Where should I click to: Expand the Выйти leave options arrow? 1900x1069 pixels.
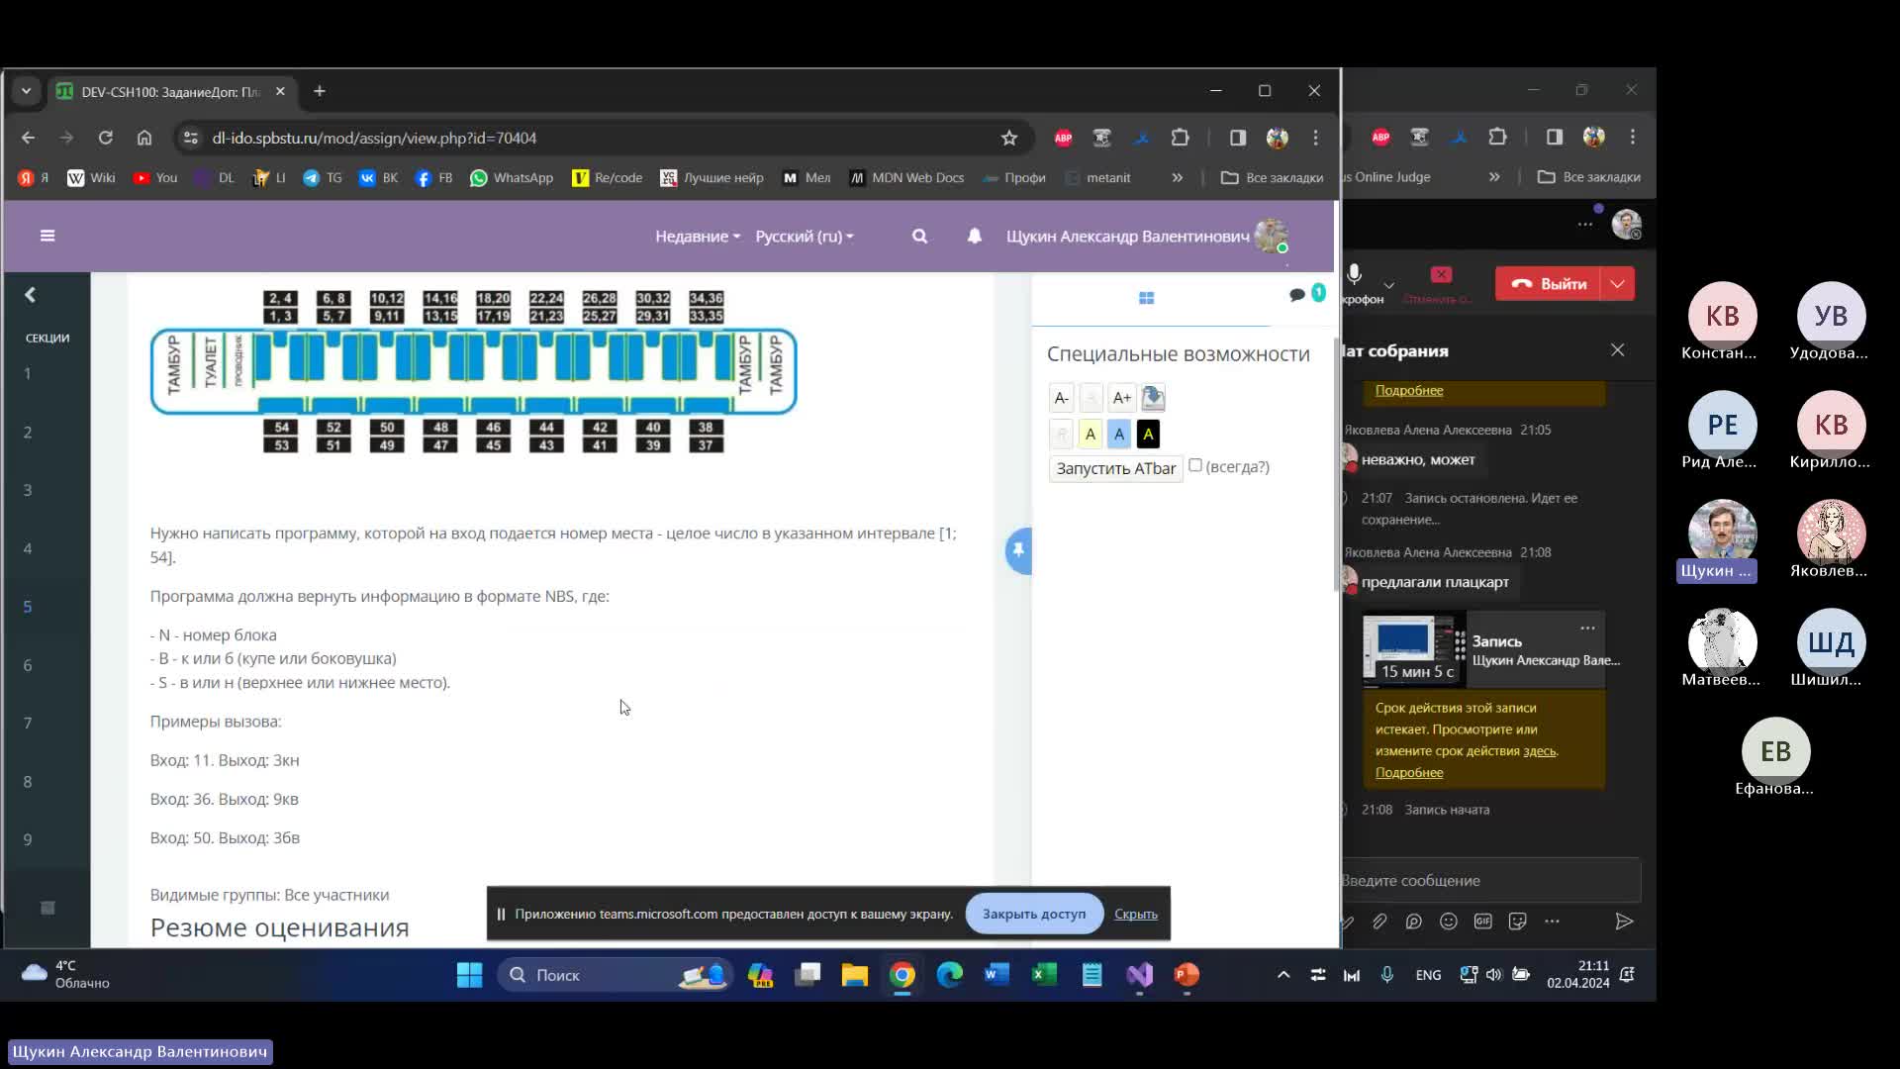(1617, 284)
